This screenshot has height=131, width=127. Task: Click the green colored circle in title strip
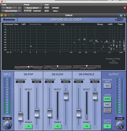[x=13, y=15]
